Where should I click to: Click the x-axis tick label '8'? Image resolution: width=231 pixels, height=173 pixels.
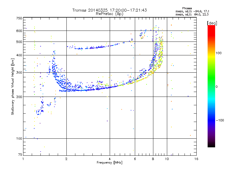click(153, 159)
